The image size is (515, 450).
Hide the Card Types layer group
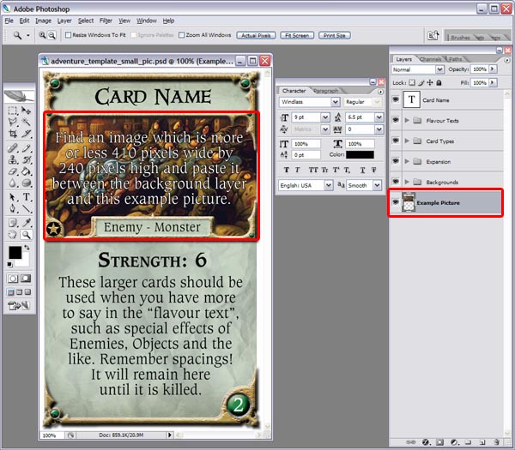[x=396, y=141]
